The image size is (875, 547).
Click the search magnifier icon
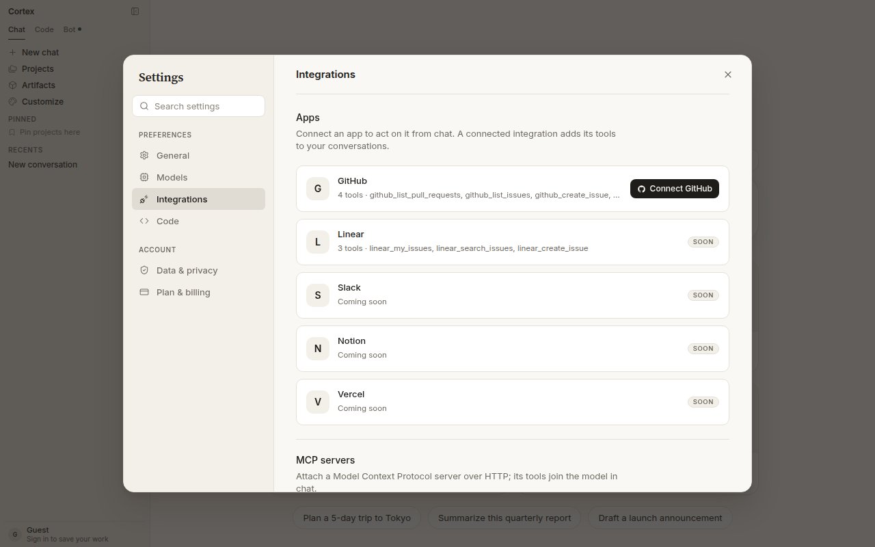pyautogui.click(x=144, y=106)
